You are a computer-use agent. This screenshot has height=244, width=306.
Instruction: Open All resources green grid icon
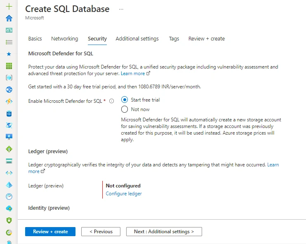click(x=9, y=66)
